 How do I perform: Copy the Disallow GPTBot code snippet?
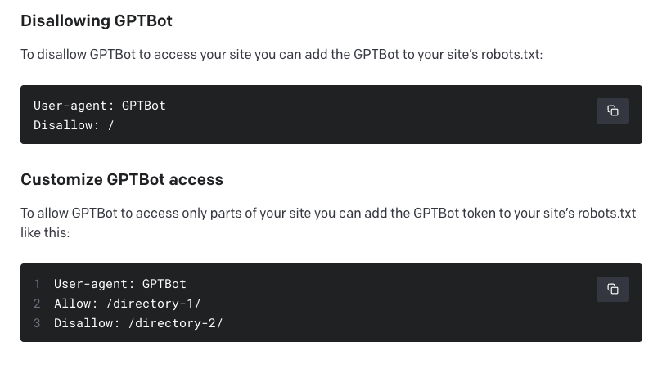[613, 110]
